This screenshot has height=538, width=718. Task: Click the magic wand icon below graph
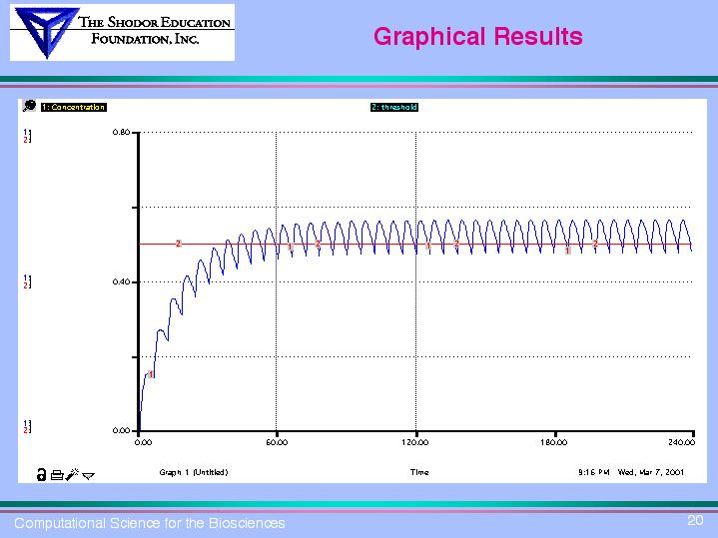point(73,474)
